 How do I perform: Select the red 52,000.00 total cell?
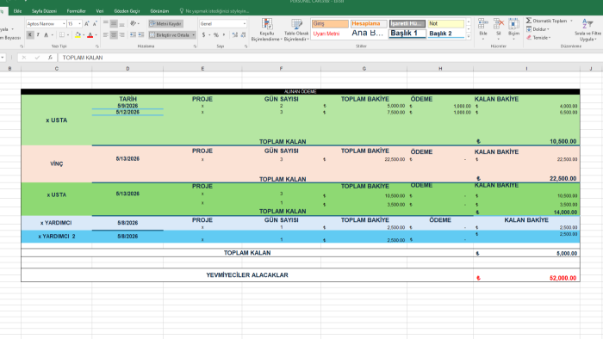coord(526,275)
